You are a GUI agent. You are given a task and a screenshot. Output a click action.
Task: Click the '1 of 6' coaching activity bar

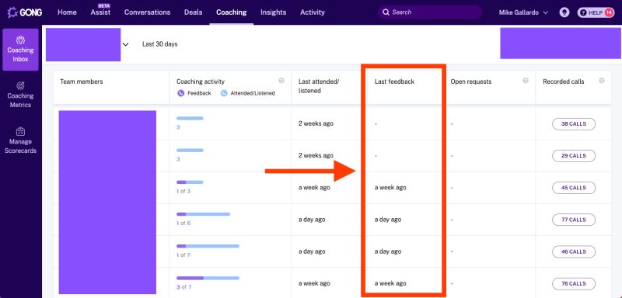coord(204,214)
